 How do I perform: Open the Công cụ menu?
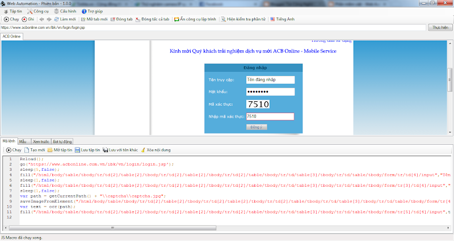point(38,11)
